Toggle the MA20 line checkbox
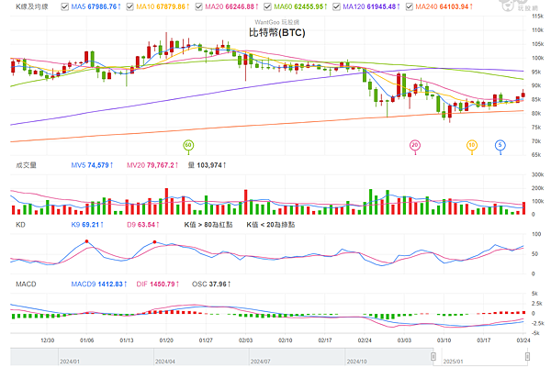 pos(199,6)
